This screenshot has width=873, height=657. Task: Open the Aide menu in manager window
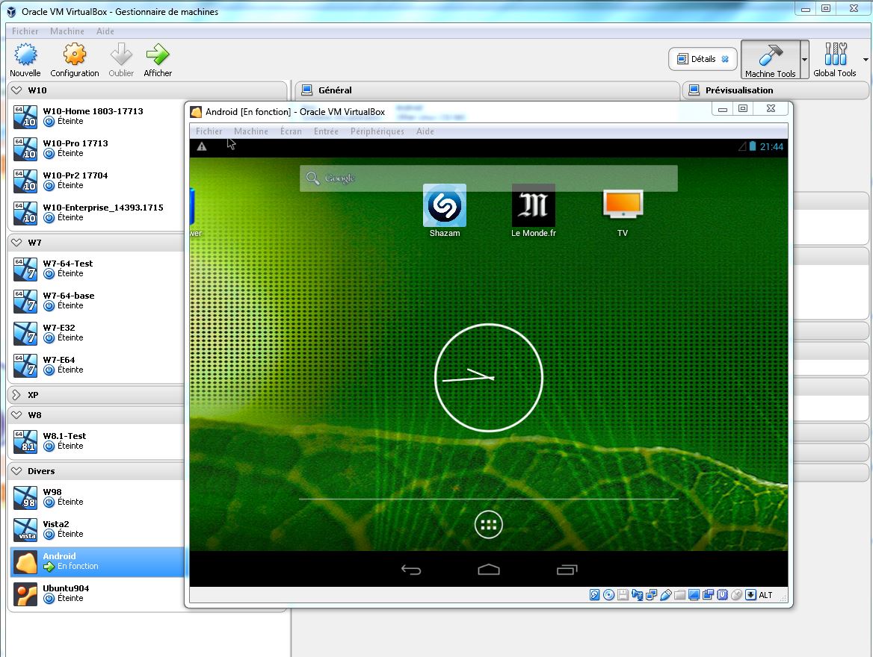(x=105, y=31)
